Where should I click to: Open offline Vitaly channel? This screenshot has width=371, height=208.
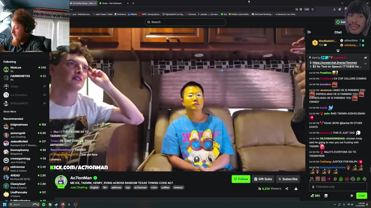point(25,86)
